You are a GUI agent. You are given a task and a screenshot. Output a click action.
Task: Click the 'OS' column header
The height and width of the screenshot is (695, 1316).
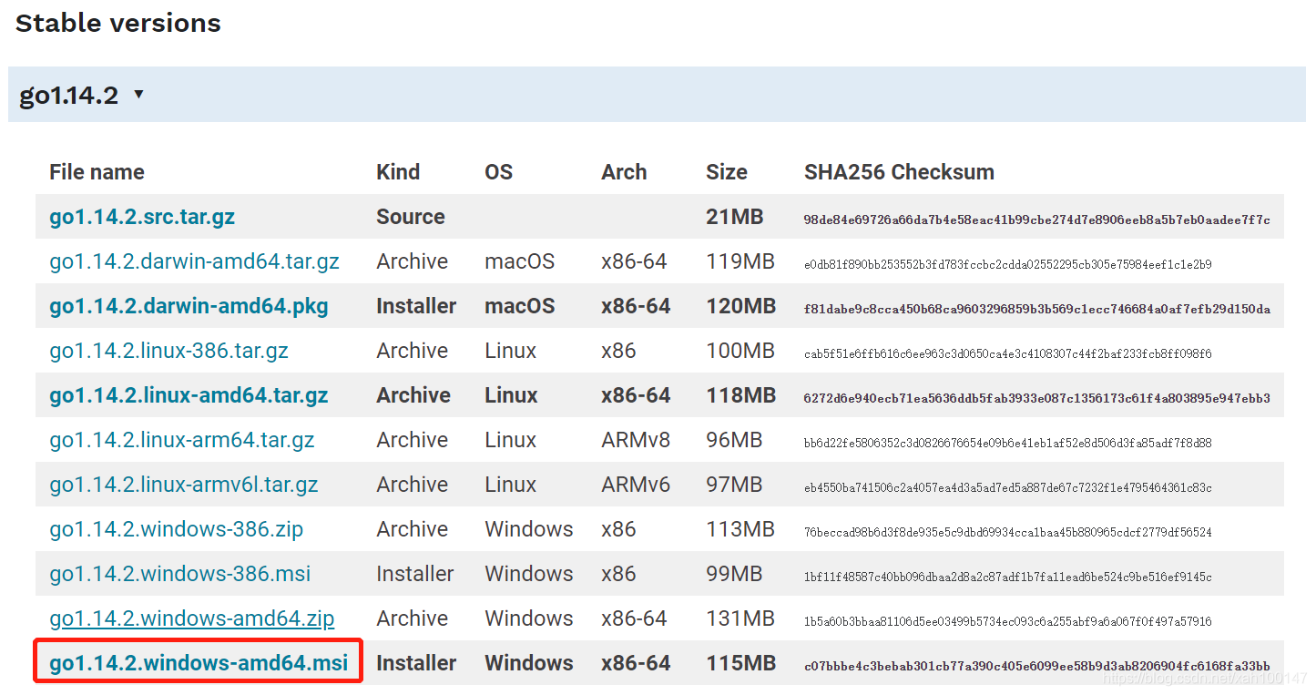pyautogui.click(x=498, y=172)
